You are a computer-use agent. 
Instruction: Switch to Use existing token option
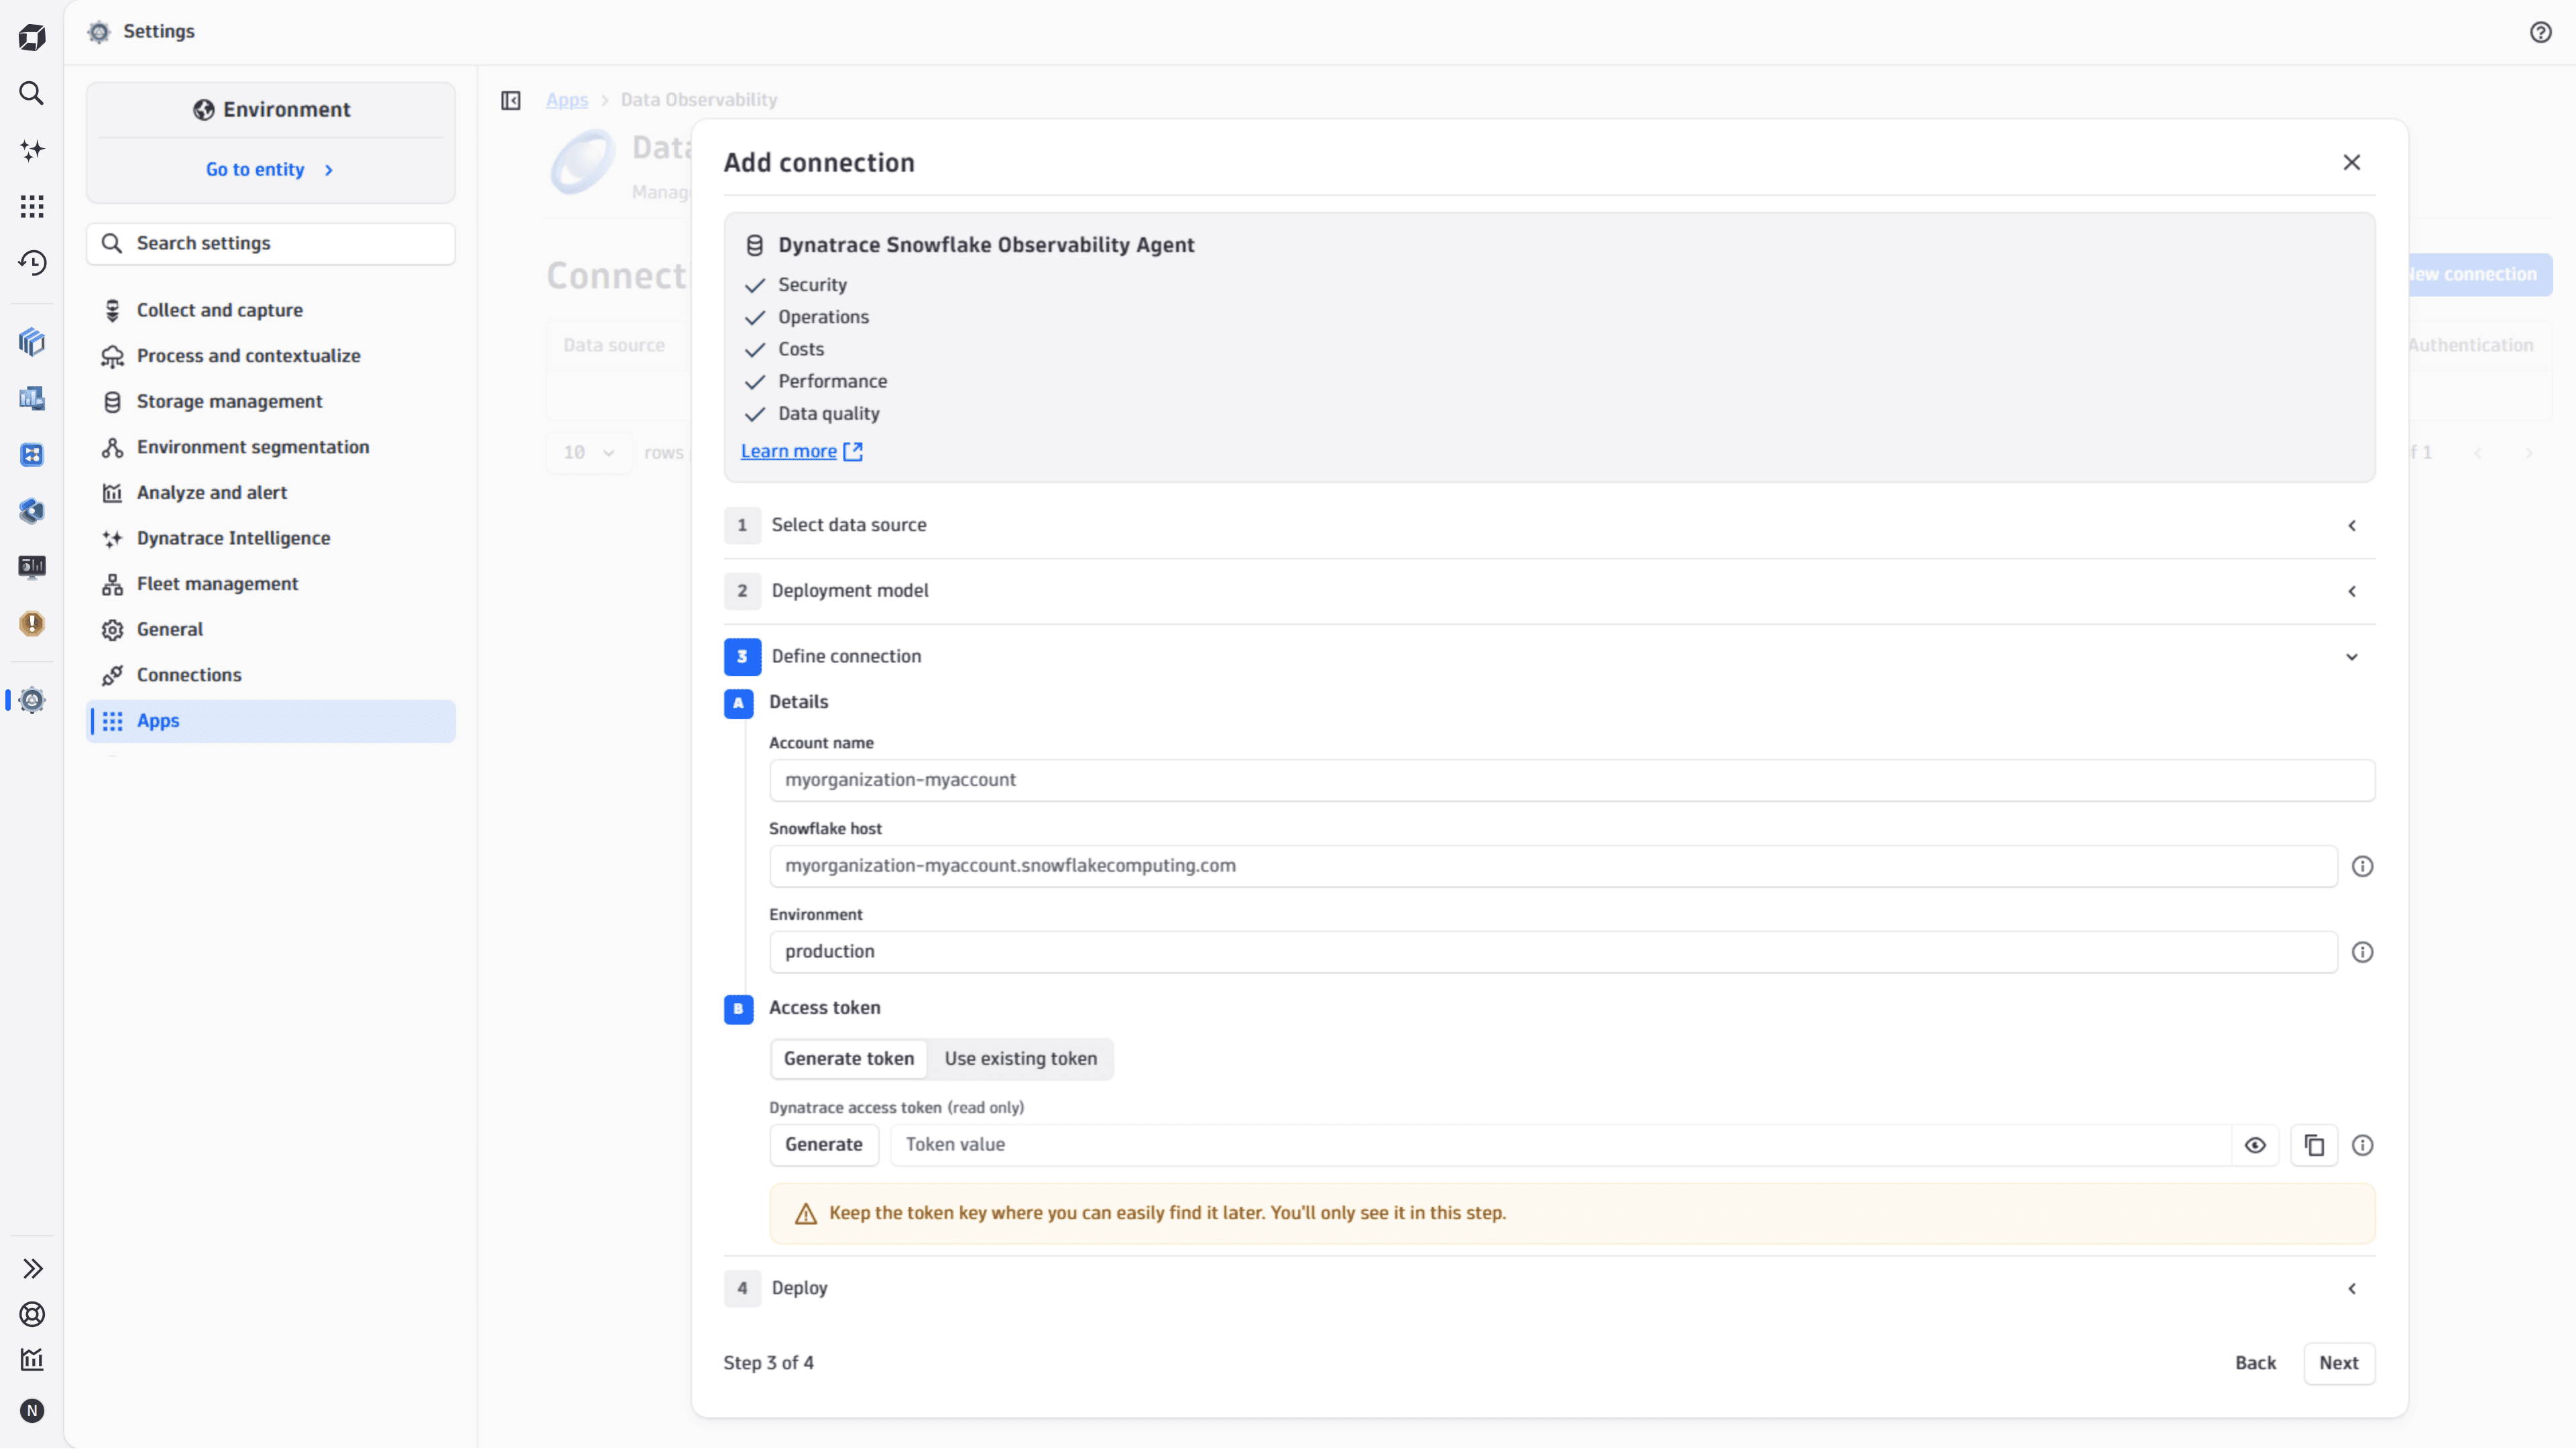[1020, 1058]
